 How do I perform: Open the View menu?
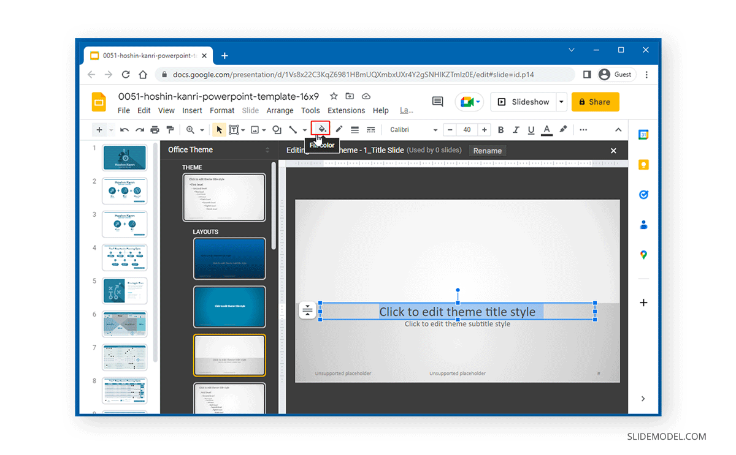coord(166,110)
